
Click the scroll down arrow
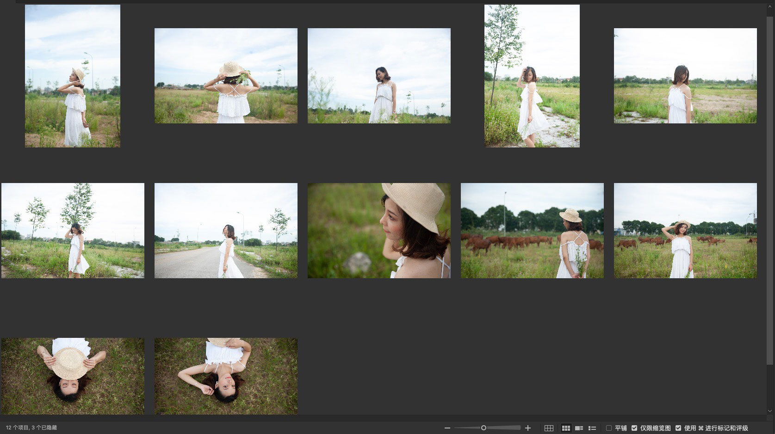coord(770,410)
